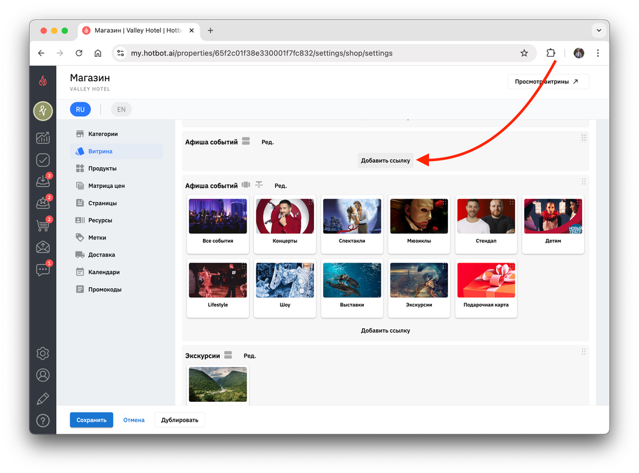Click the Дублировать button
This screenshot has height=473, width=639.
click(180, 420)
